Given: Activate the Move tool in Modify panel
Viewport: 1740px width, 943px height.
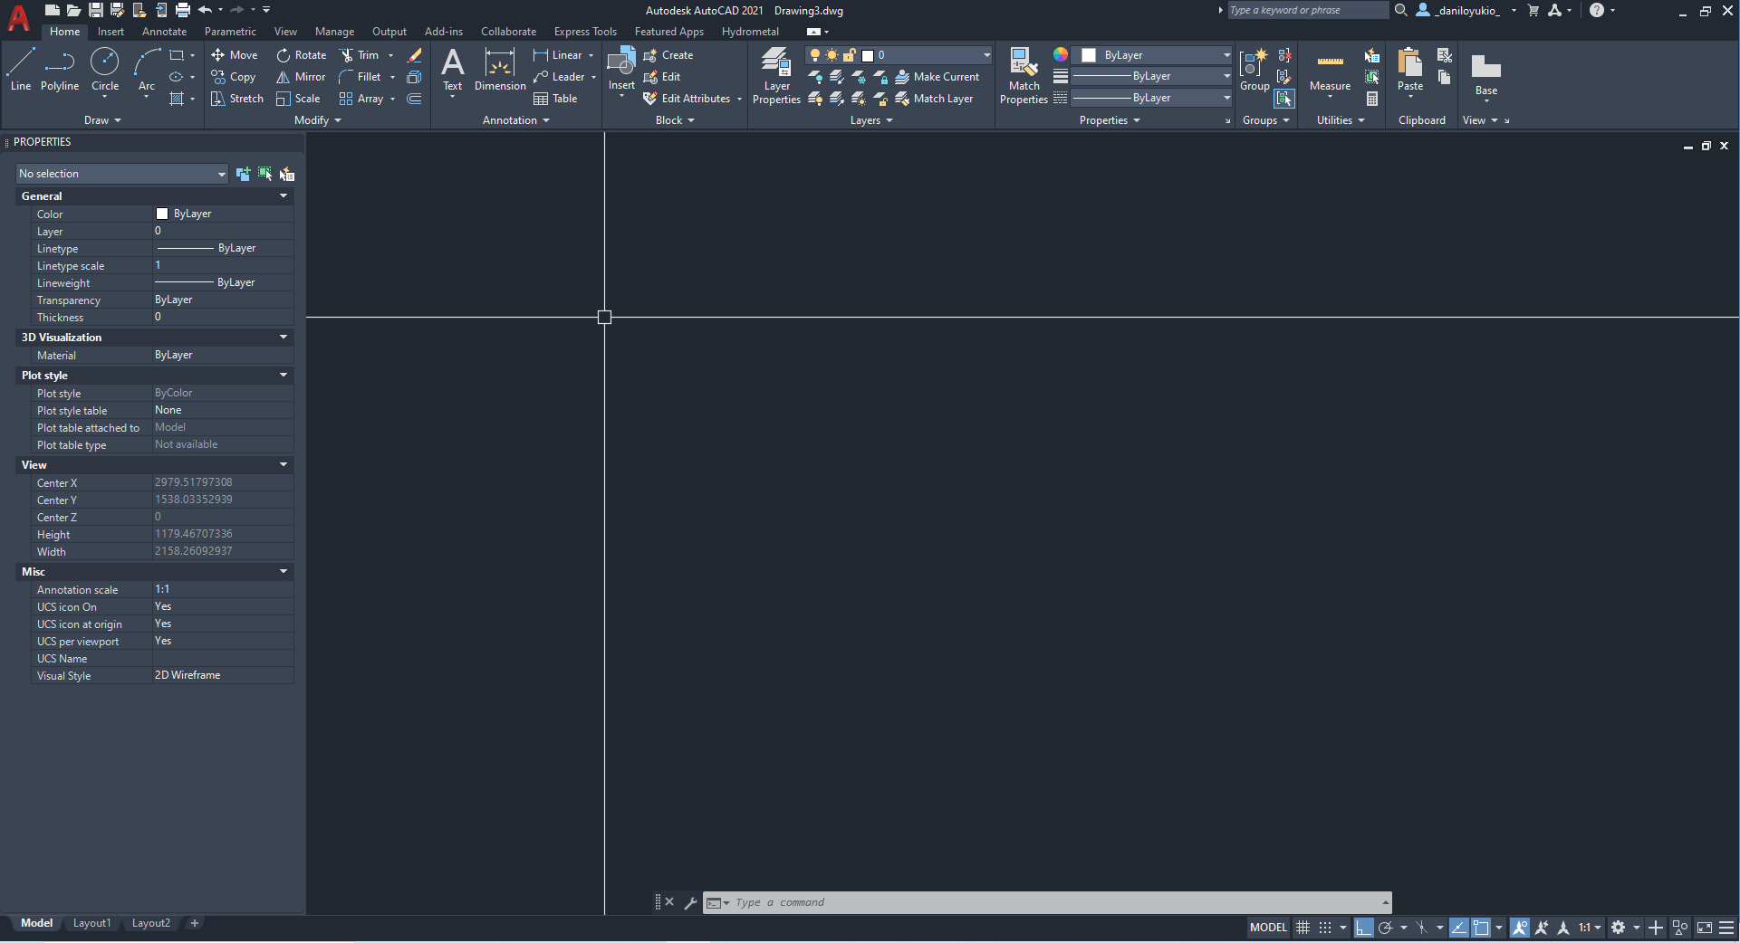Looking at the screenshot, I should click(x=235, y=55).
